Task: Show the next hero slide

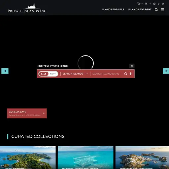Action: pos(166,71)
